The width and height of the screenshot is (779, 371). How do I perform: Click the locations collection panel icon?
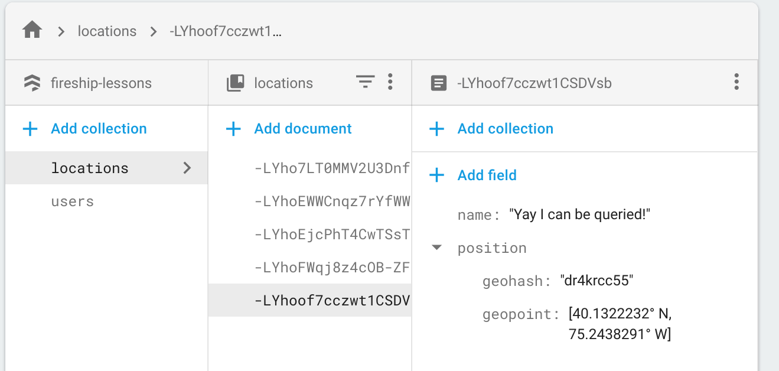(x=235, y=82)
